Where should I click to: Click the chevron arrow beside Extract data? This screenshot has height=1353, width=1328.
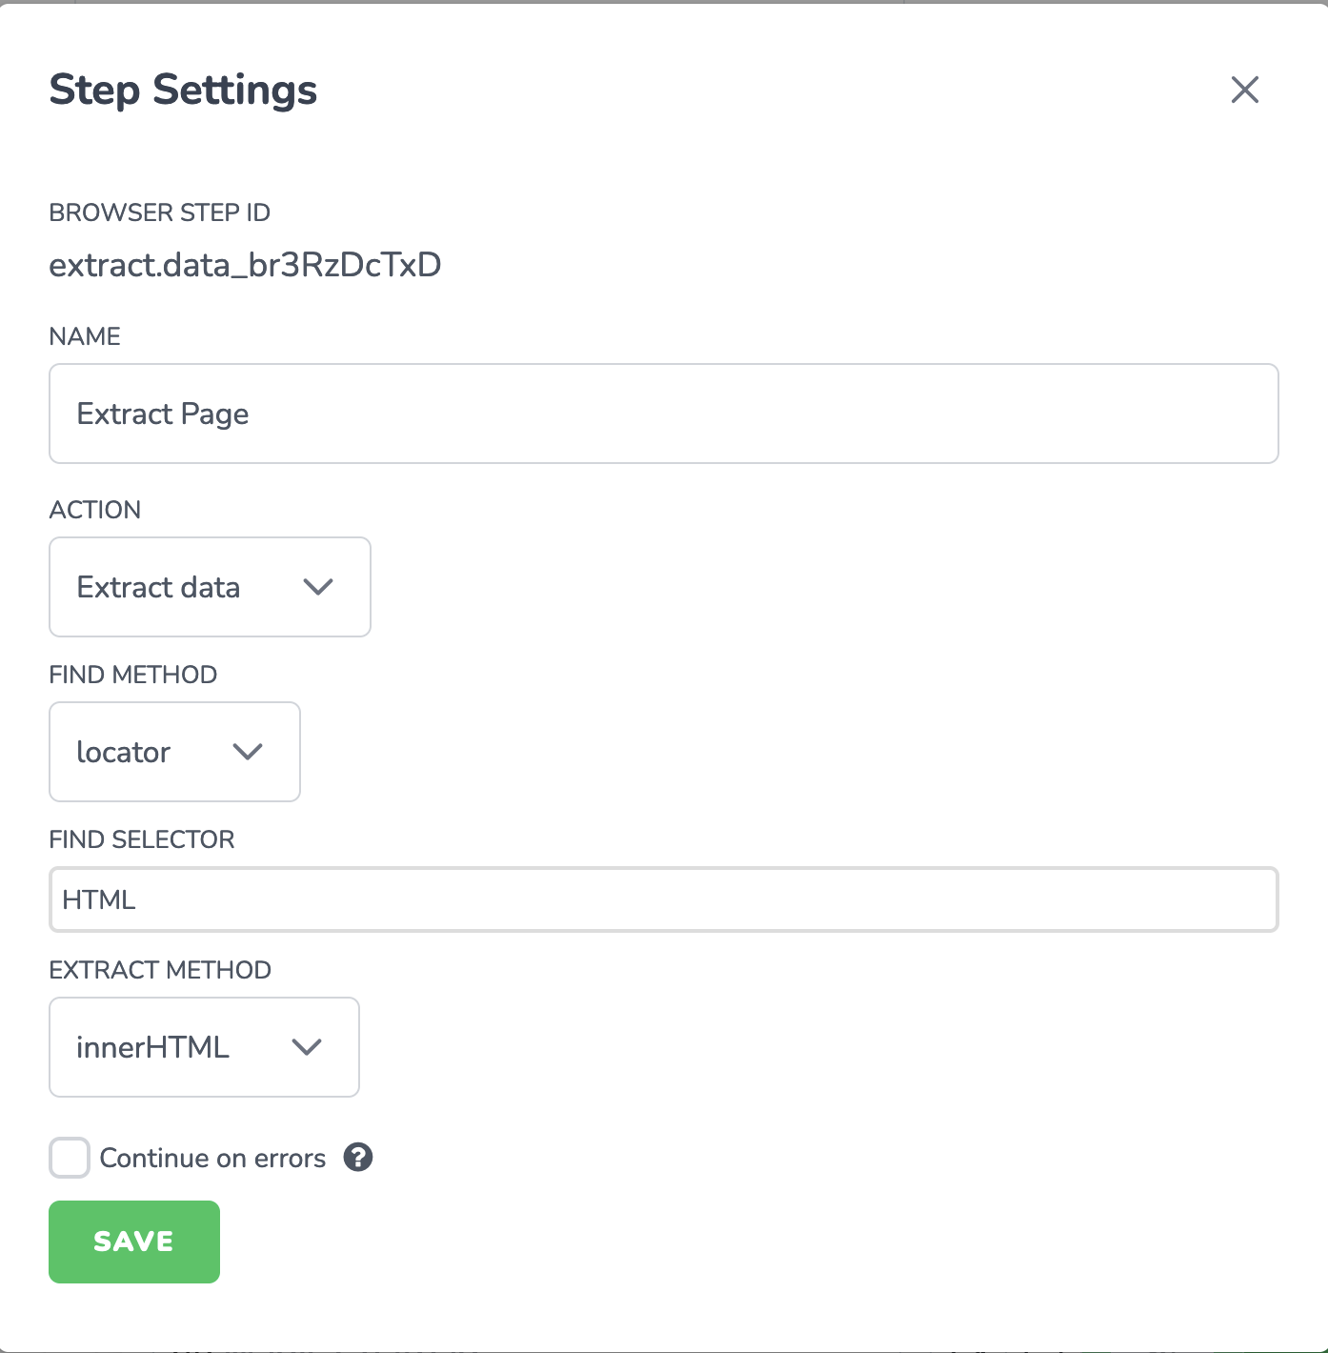[318, 587]
